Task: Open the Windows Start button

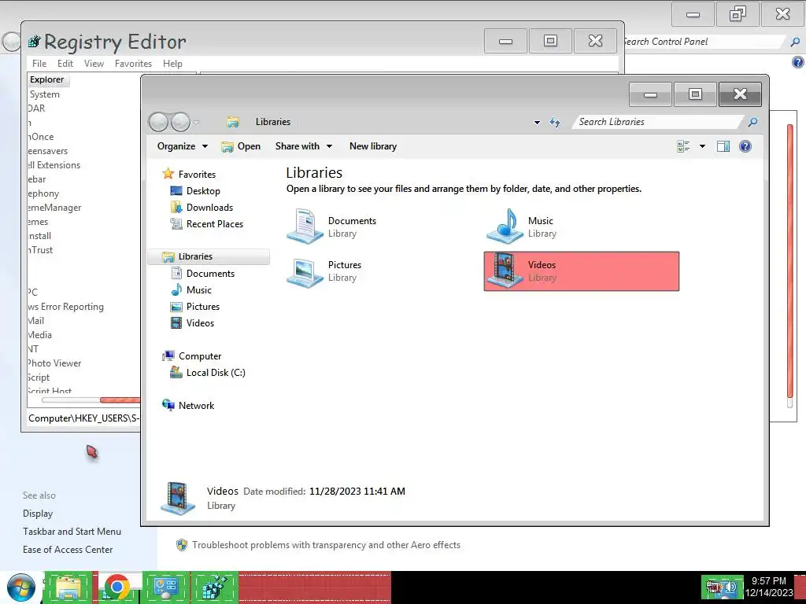Action: point(20,587)
